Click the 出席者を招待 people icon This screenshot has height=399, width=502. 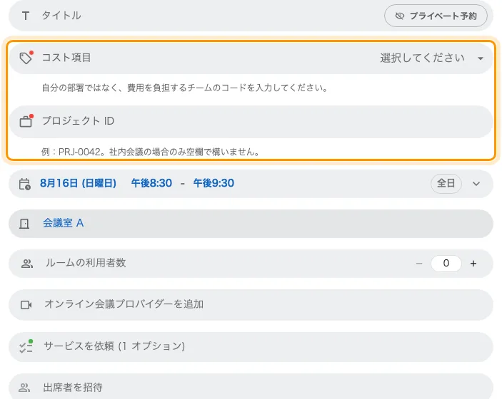[24, 388]
